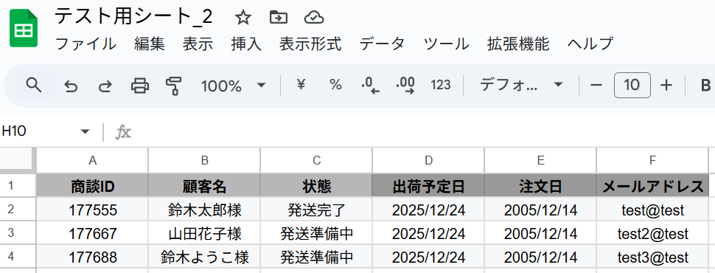Image resolution: width=715 pixels, height=273 pixels.
Task: Expand the デフォ... font dropdown
Action: (521, 85)
